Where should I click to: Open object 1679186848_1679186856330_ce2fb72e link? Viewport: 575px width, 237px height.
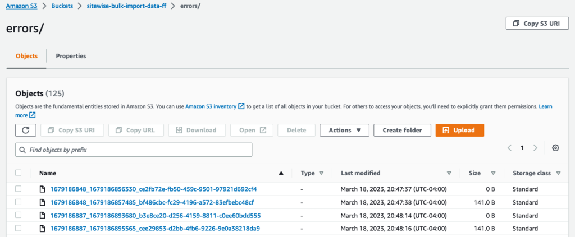point(154,189)
